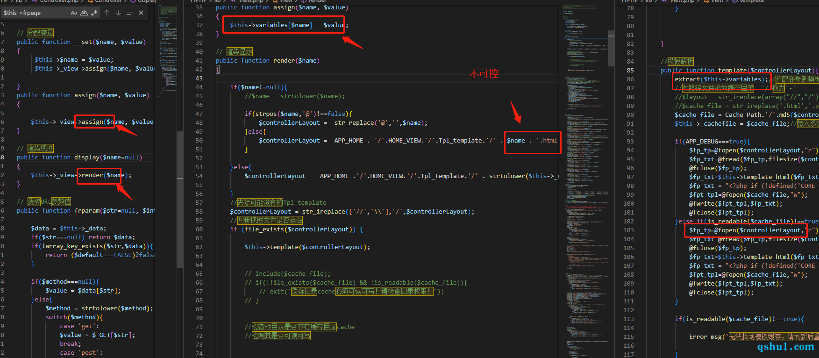Click line 37 '$this->variables[$name] = $value;'

pyautogui.click(x=289, y=25)
